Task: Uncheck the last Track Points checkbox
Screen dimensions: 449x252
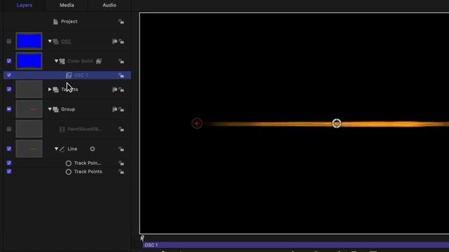Action: (9, 171)
